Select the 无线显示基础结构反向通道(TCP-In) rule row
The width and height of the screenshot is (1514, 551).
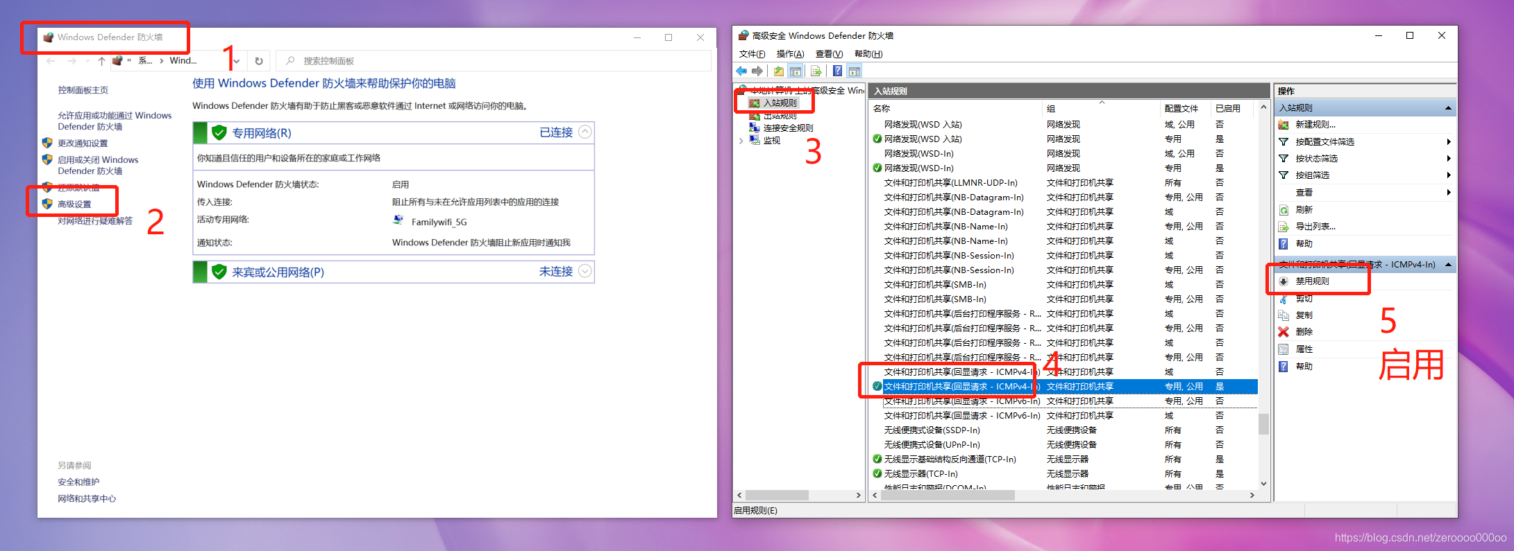(1063, 460)
